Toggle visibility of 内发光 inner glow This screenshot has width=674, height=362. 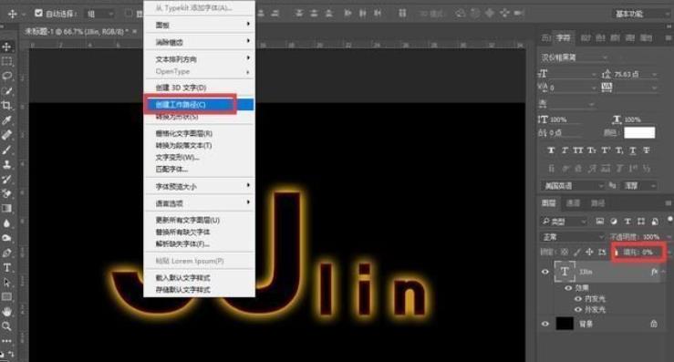(x=578, y=298)
